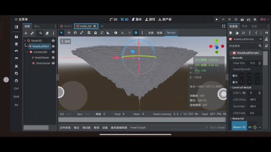Screen dimensions: 271x152
Task: Open the Voxel Graph bottom panel
Action: pos(138,128)
